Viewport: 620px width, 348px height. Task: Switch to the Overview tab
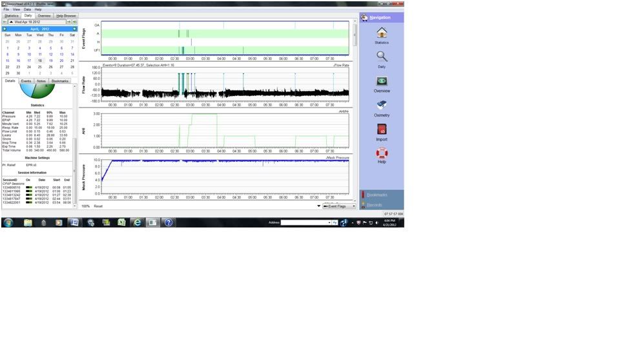(x=44, y=15)
